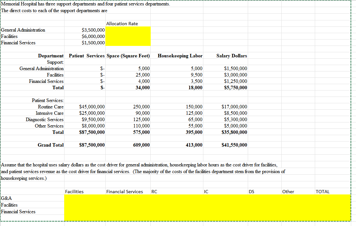
Task: Select the yellow allocation rate cell for General Administration
Action: 128,30
